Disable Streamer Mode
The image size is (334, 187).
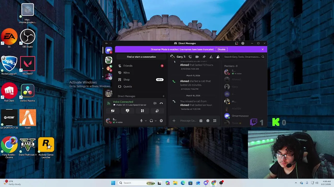[x=222, y=49]
